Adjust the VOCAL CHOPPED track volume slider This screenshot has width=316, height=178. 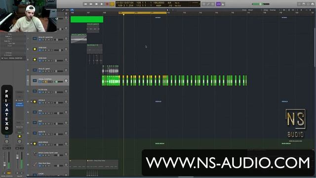pyautogui.click(x=58, y=82)
